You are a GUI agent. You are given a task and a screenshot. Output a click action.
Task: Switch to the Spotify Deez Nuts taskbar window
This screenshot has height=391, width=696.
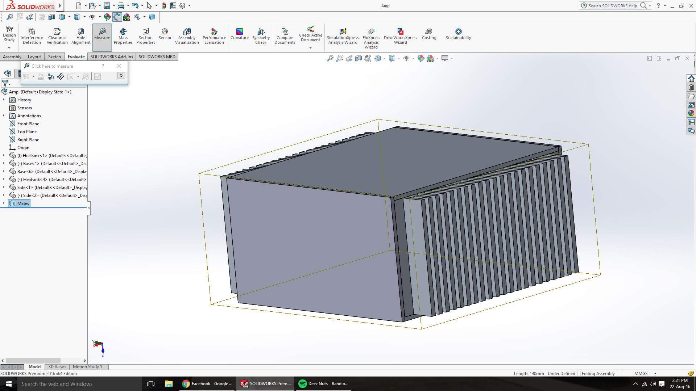click(324, 384)
